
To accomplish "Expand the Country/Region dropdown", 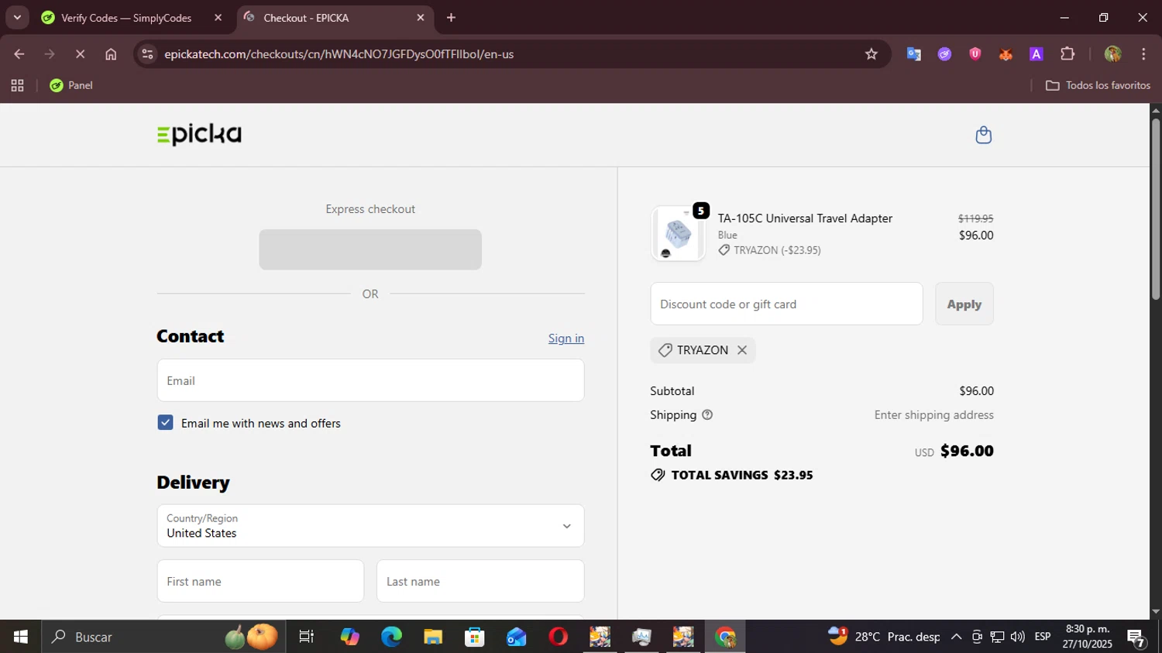I will pos(370,526).
